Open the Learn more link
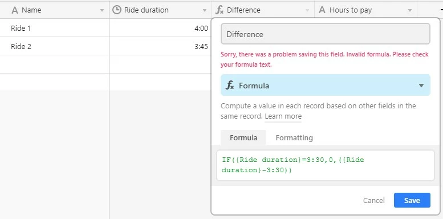This screenshot has height=219, width=443. pyautogui.click(x=283, y=116)
